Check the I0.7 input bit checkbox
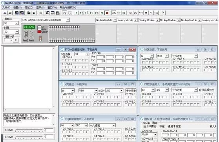The height and width of the screenshot is (142, 219). coord(143,97)
